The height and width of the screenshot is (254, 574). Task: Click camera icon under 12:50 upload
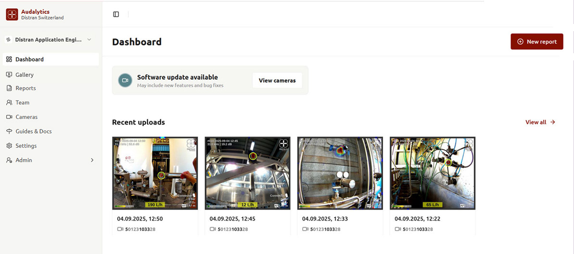[120, 229]
